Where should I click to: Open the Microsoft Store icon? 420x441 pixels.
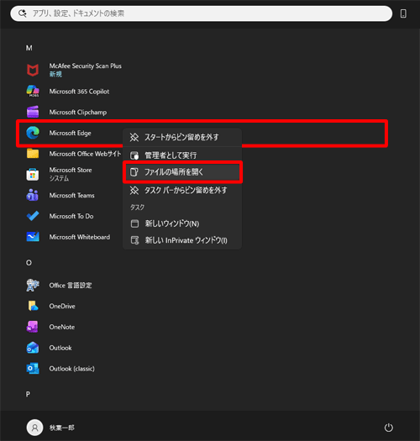coord(33,174)
